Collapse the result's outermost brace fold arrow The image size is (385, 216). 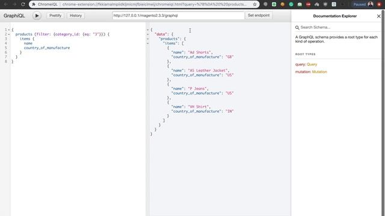(x=148, y=29)
